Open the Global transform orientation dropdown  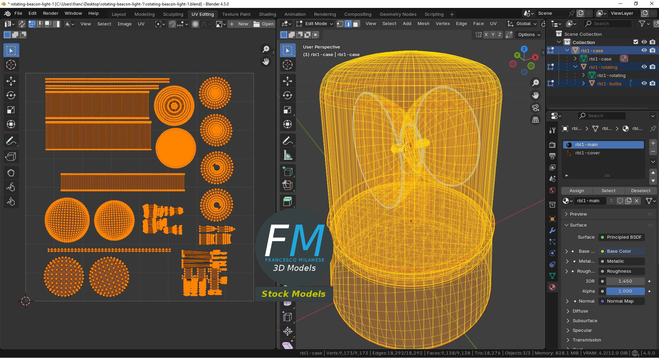[x=522, y=24]
